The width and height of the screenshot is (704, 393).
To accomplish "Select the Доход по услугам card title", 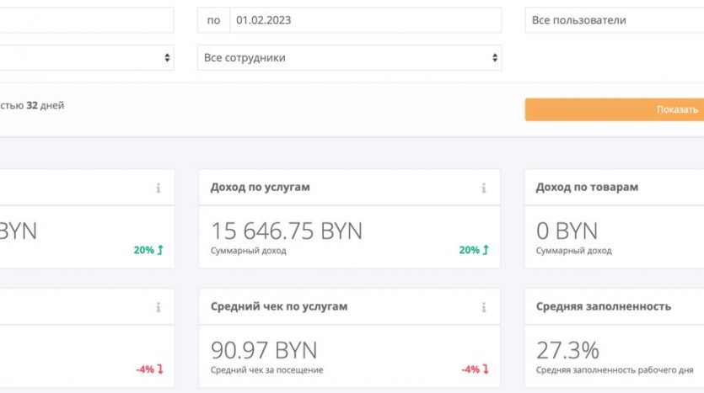I will [260, 187].
